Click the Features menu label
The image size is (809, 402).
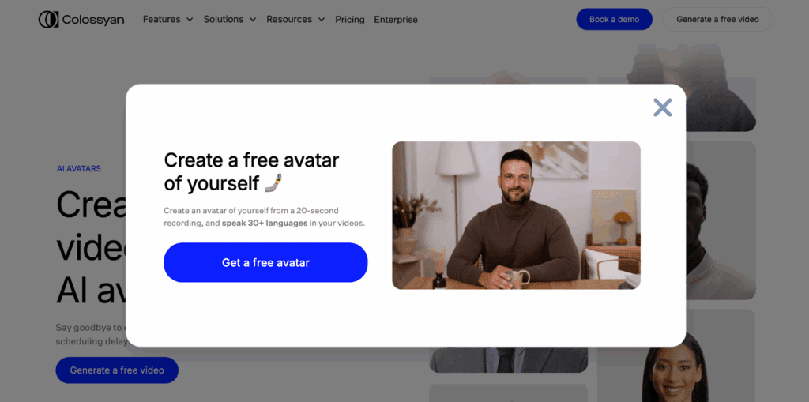161,20
